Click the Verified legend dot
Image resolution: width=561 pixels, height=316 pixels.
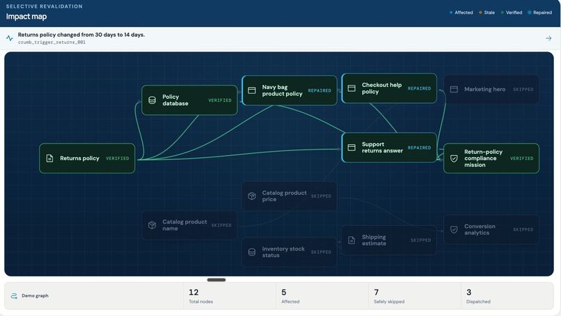point(503,13)
